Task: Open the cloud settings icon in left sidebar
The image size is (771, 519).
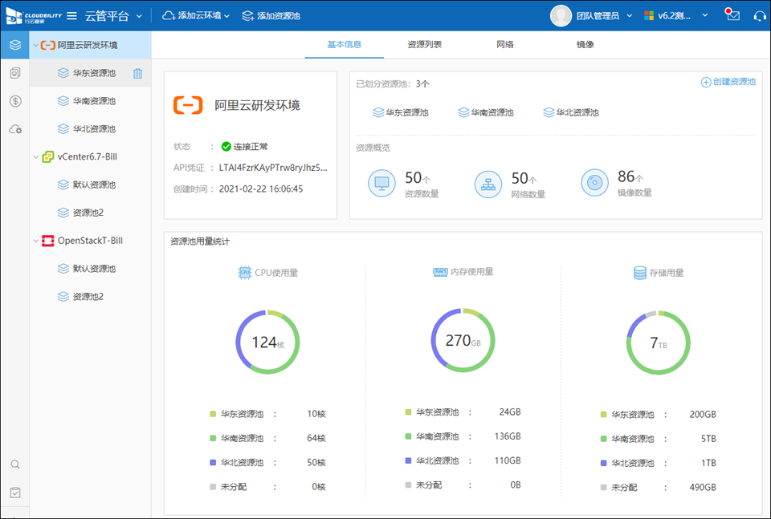Action: pos(14,129)
